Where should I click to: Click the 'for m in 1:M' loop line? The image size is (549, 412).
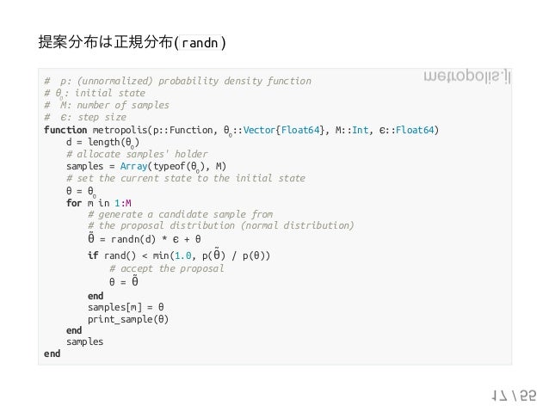tap(99, 203)
